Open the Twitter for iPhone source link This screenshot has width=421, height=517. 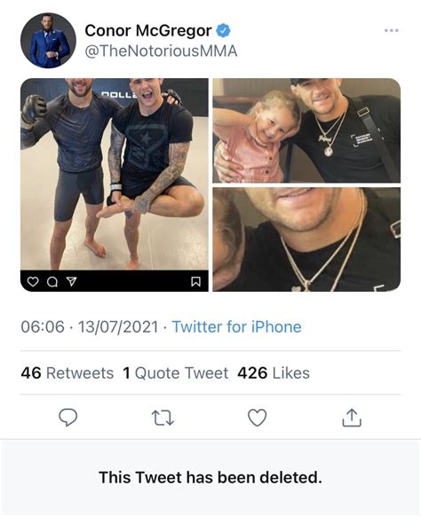tap(237, 326)
